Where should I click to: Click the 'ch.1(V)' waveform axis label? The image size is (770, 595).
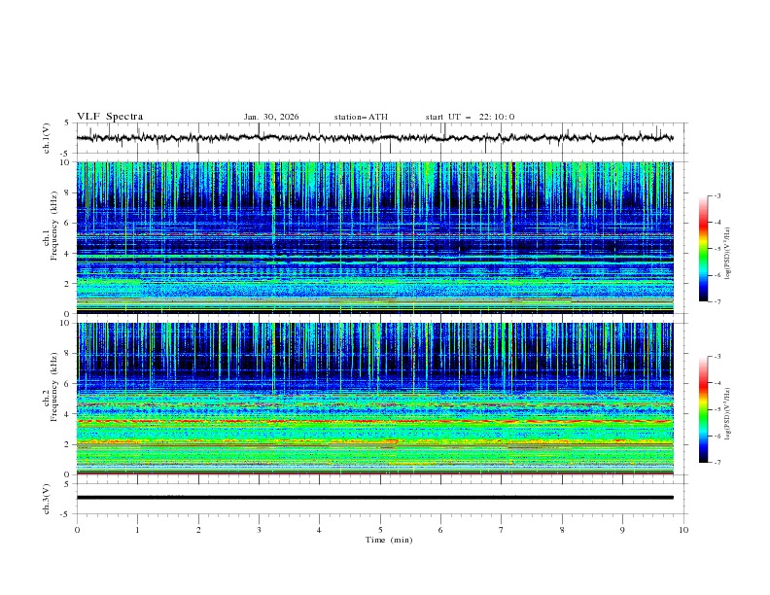pyautogui.click(x=47, y=138)
